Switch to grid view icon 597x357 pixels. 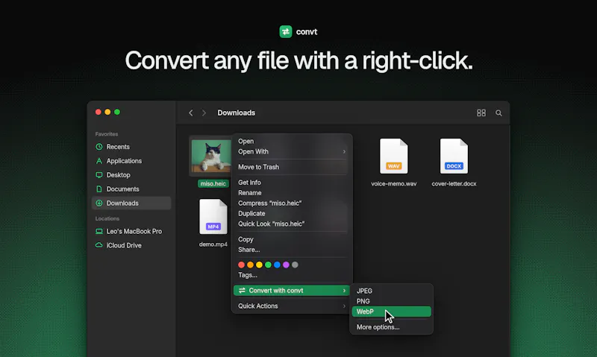click(481, 113)
